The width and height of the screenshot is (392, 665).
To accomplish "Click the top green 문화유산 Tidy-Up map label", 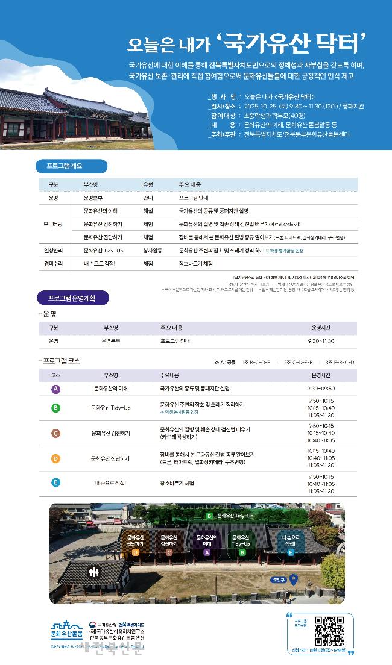I will click(230, 516).
